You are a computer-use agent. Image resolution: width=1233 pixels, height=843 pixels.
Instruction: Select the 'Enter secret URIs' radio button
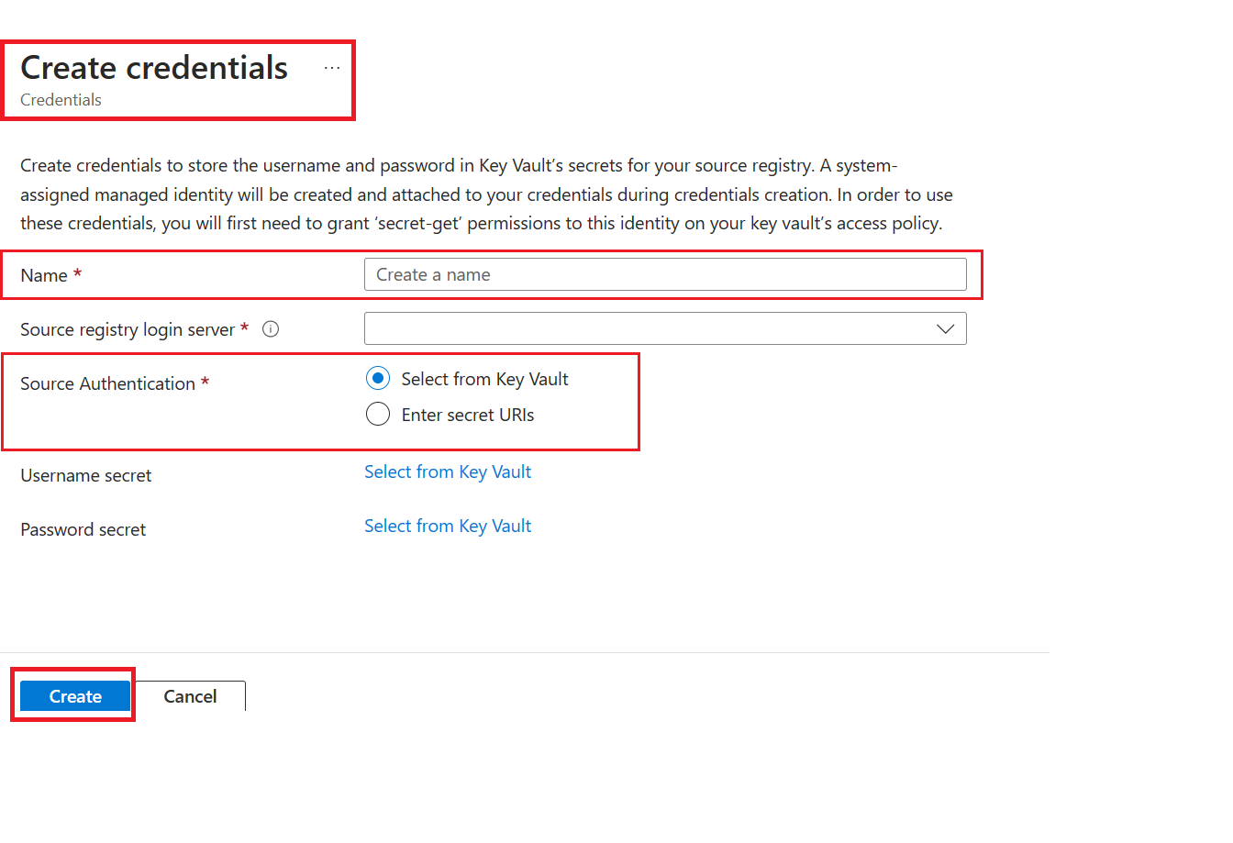(378, 415)
